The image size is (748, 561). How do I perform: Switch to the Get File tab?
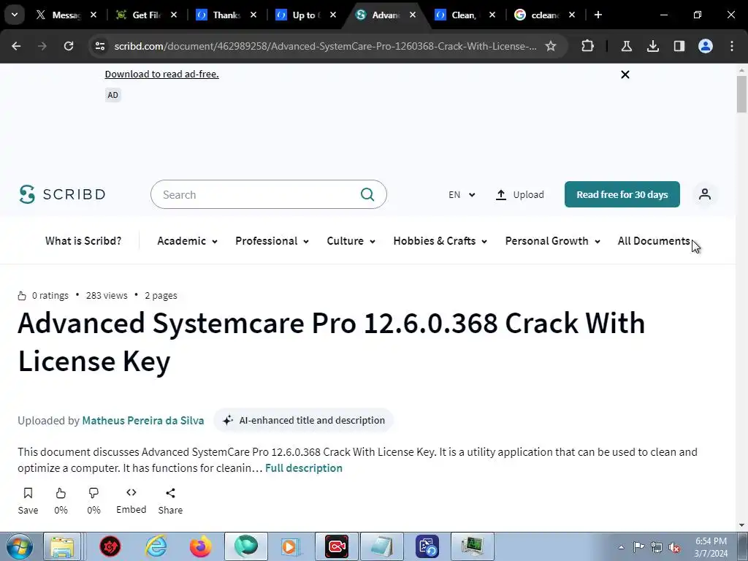point(145,15)
